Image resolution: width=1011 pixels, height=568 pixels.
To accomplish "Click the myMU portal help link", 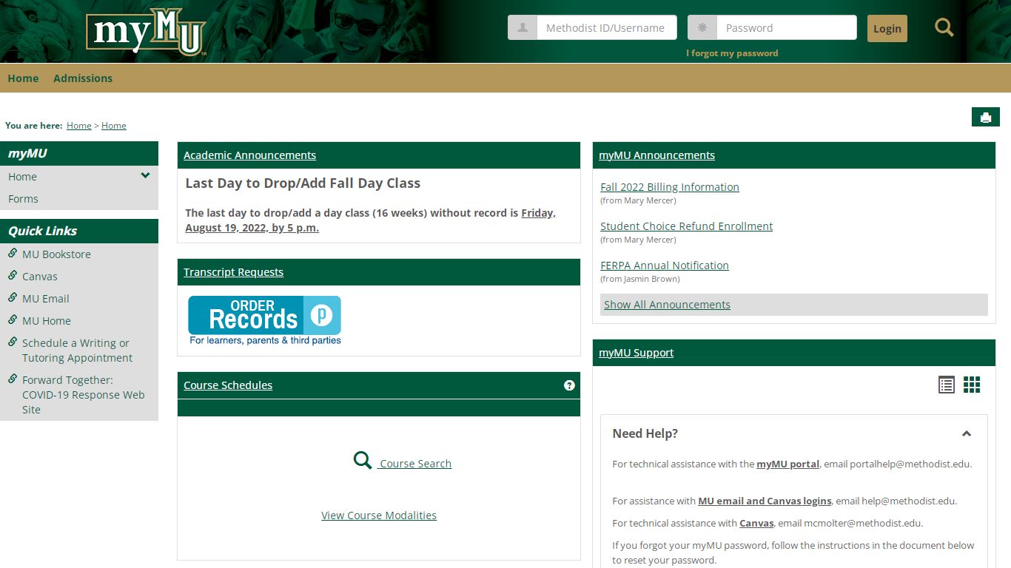I will coord(787,464).
